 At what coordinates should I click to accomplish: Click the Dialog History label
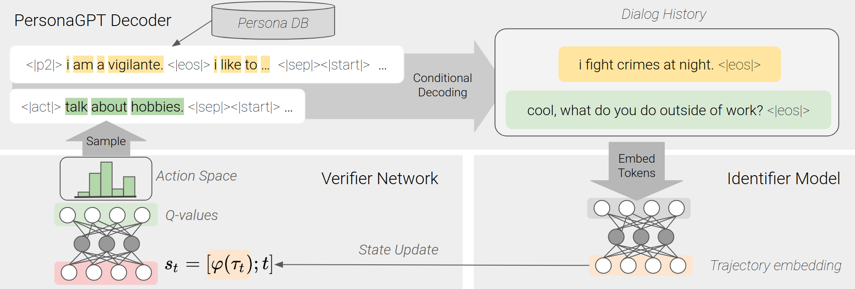tap(663, 14)
